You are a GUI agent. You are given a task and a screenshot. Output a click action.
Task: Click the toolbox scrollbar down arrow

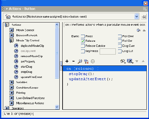pyautogui.click(x=57, y=107)
